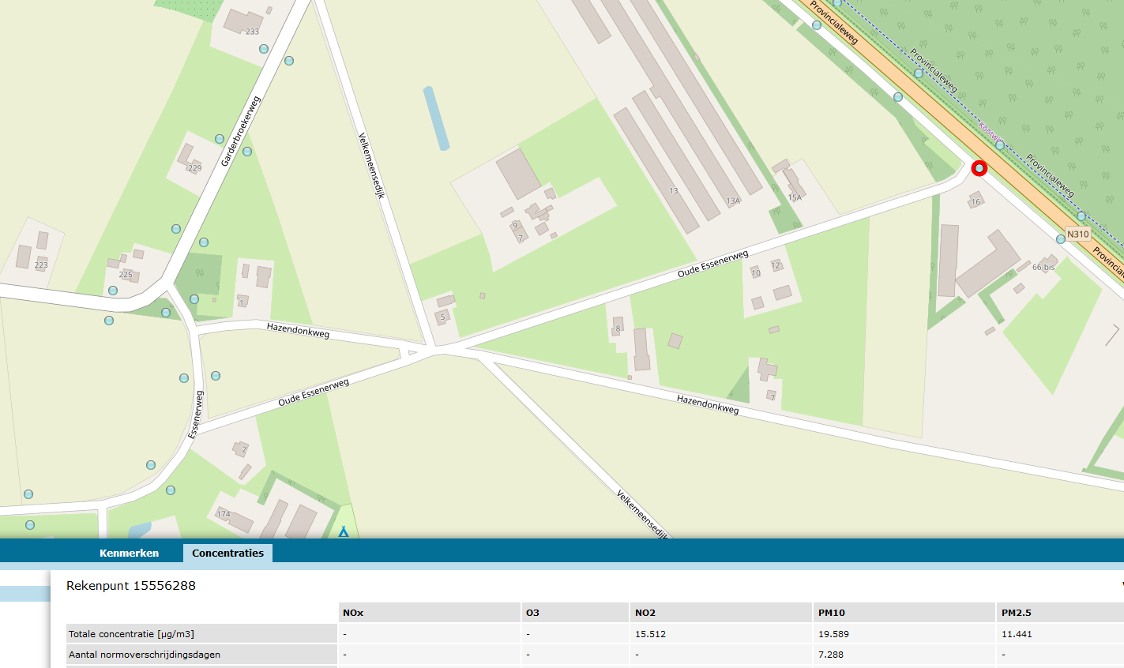The width and height of the screenshot is (1124, 668).
Task: Click the blue marker near house 225
Action: 113,291
